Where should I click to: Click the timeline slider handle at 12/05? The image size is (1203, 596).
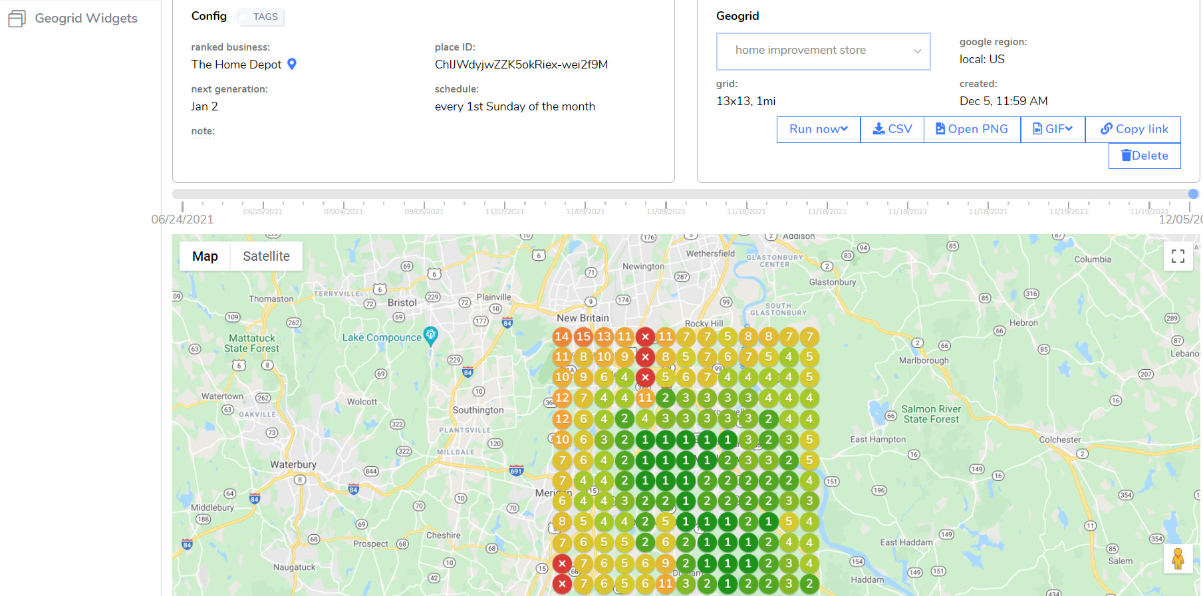pos(1193,194)
